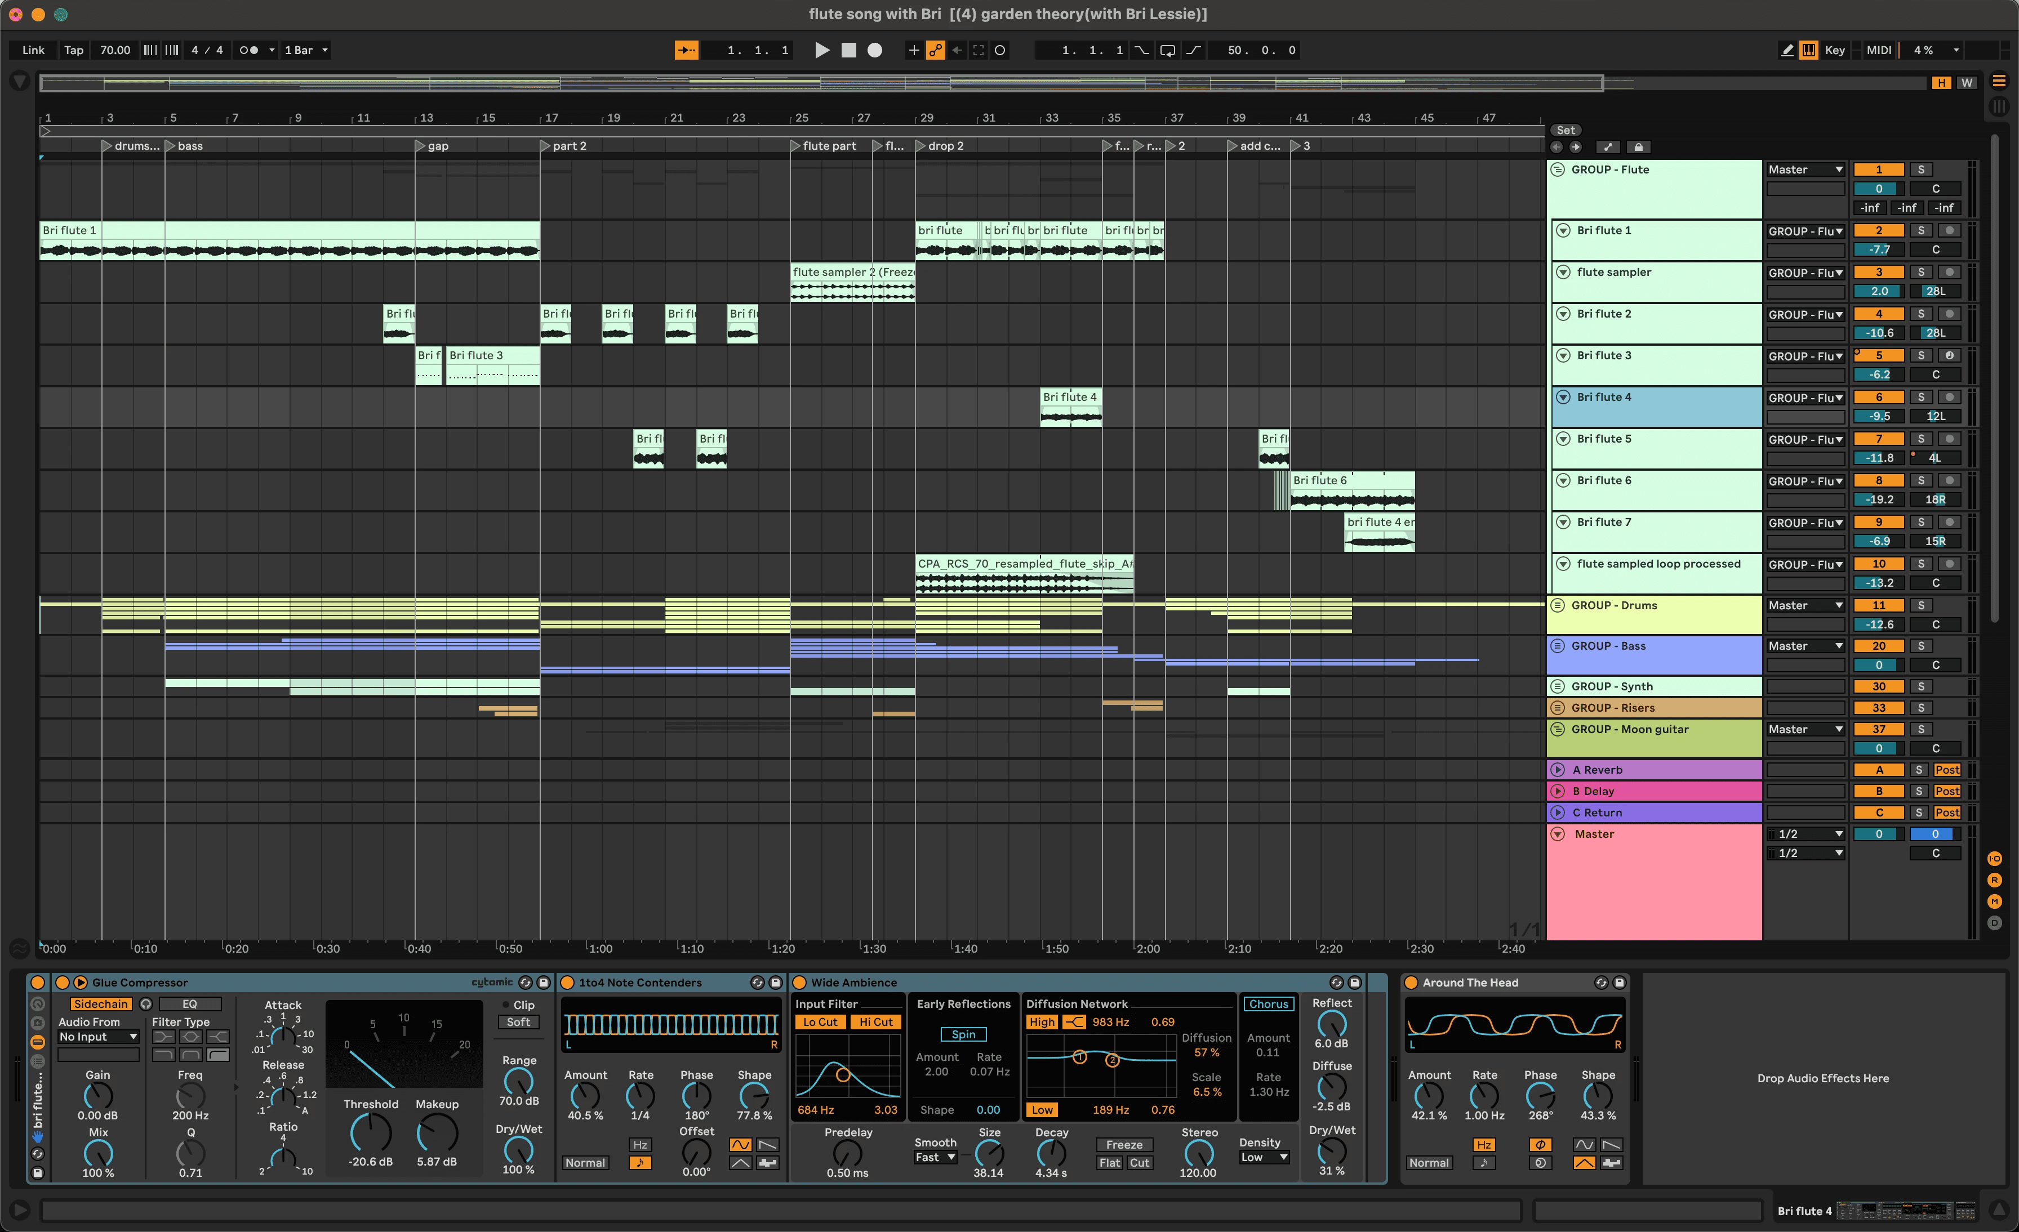Enable Draw Mode pencil icon
The height and width of the screenshot is (1232, 2019).
(1787, 50)
